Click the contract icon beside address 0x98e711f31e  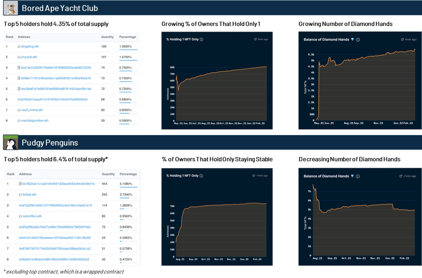(19, 78)
